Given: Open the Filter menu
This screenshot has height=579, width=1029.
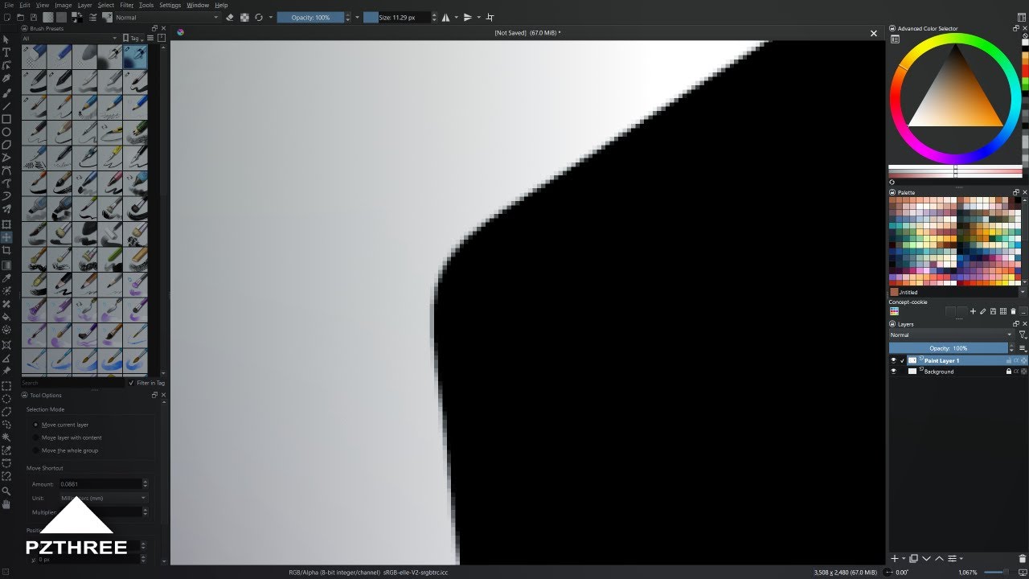Looking at the screenshot, I should pos(127,5).
